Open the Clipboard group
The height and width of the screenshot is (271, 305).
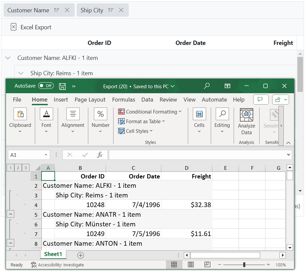(x=20, y=121)
